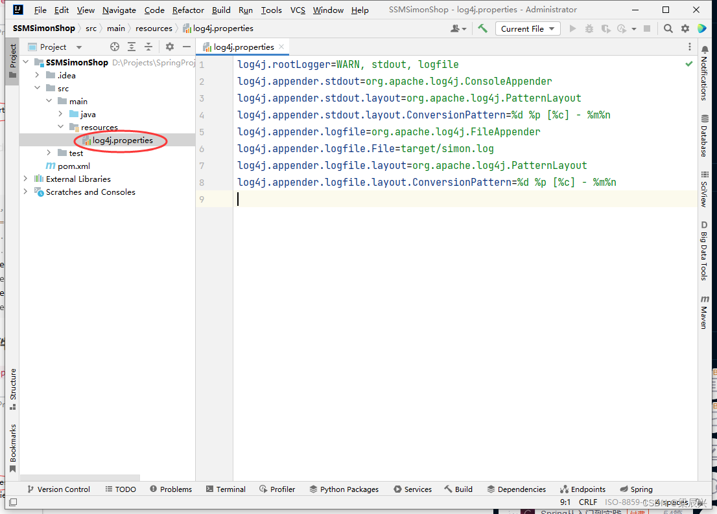Open the Build menu

tap(221, 10)
